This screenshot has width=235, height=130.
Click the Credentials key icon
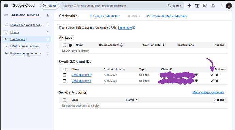[6, 39]
